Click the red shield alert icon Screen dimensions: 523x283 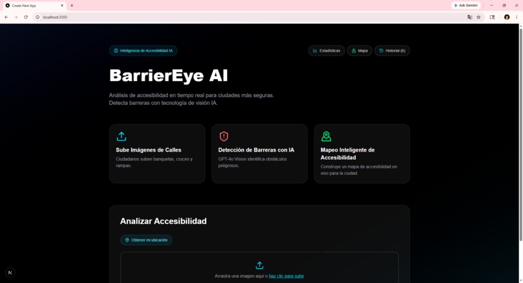(224, 136)
